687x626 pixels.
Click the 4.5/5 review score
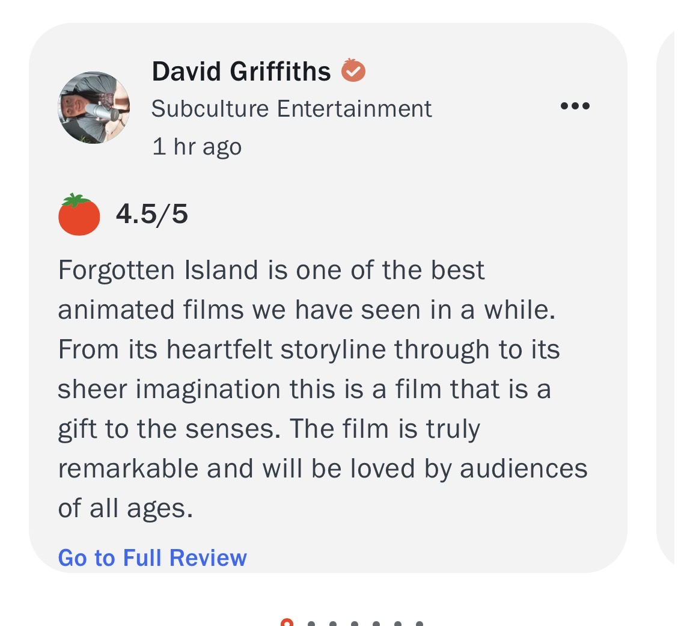pyautogui.click(x=151, y=214)
